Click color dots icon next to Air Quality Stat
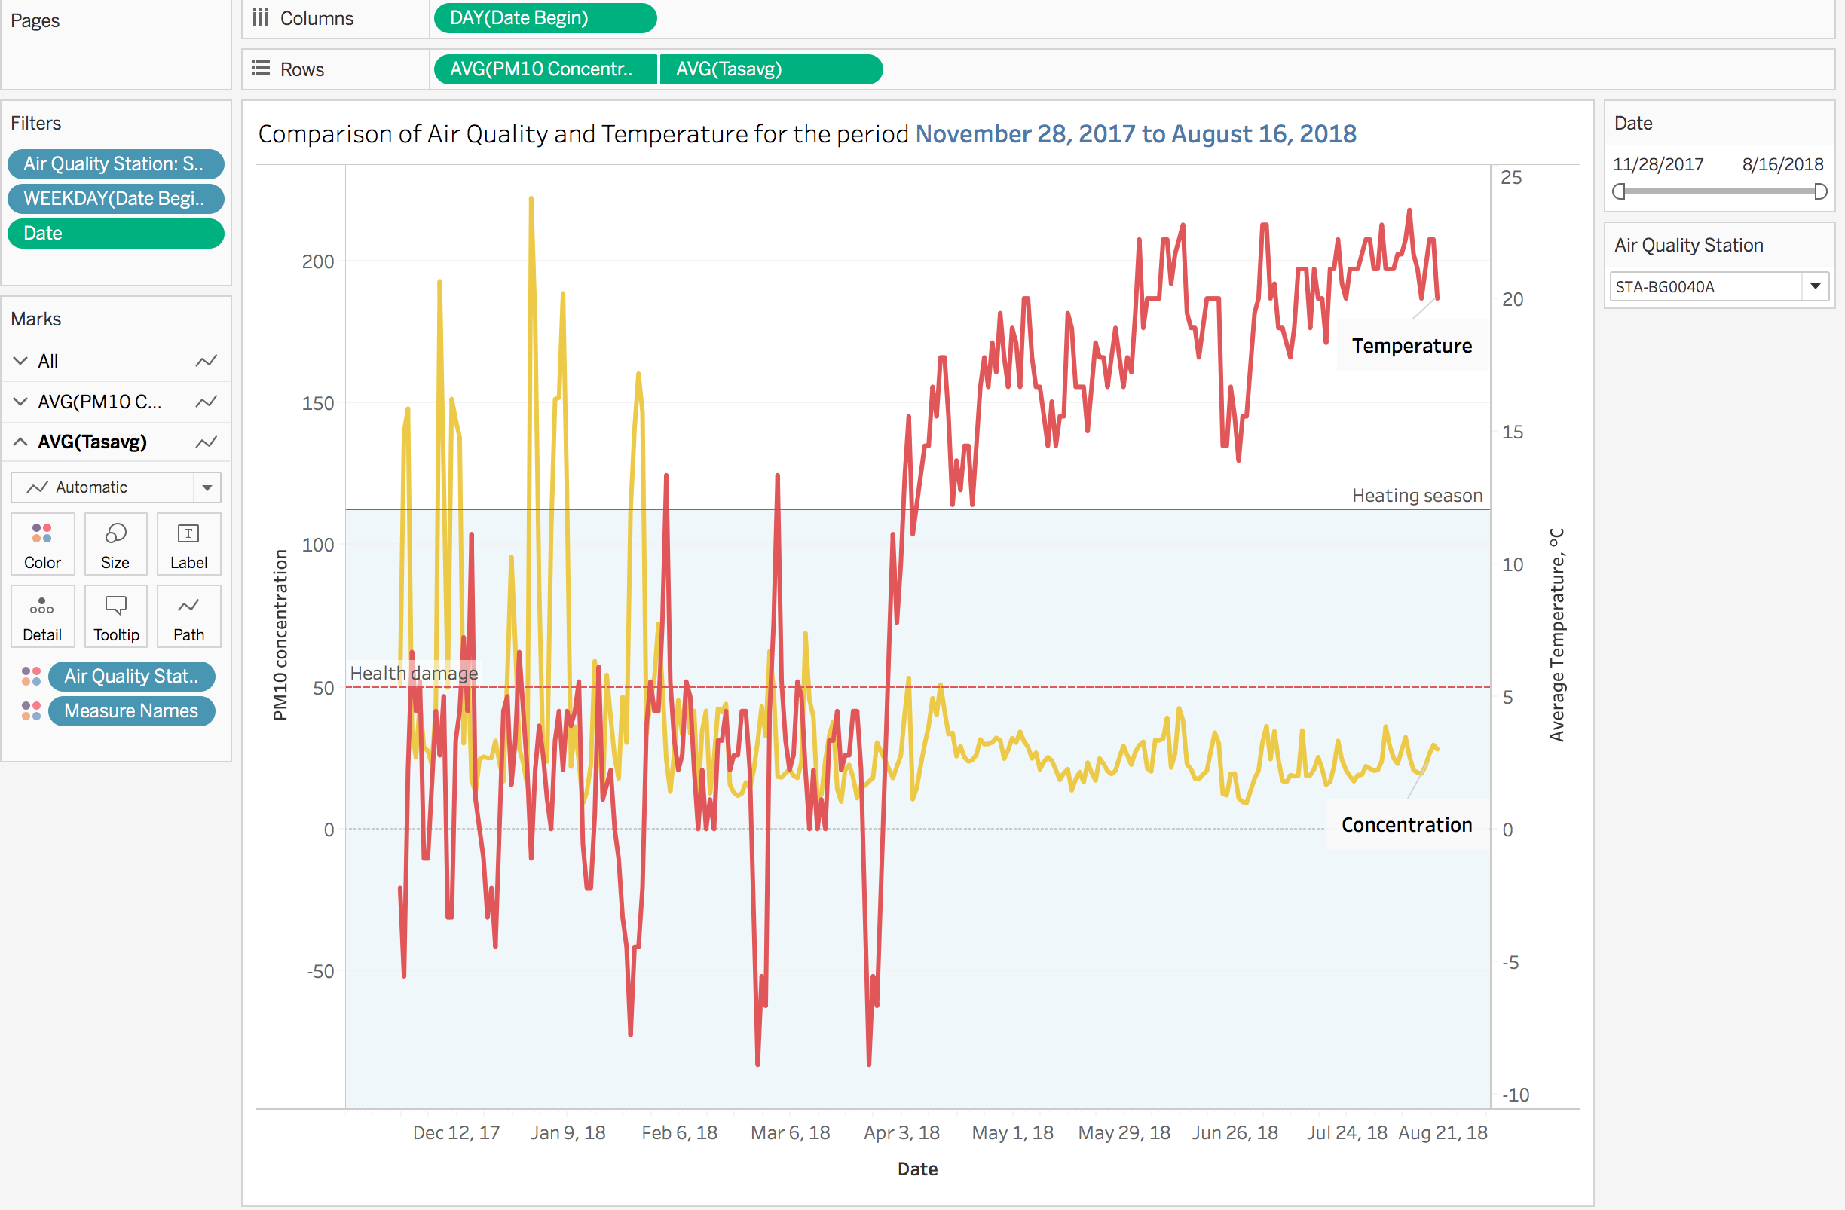This screenshot has height=1210, width=1845. [31, 676]
